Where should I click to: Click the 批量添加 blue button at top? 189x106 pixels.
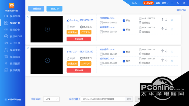tap(36, 9)
